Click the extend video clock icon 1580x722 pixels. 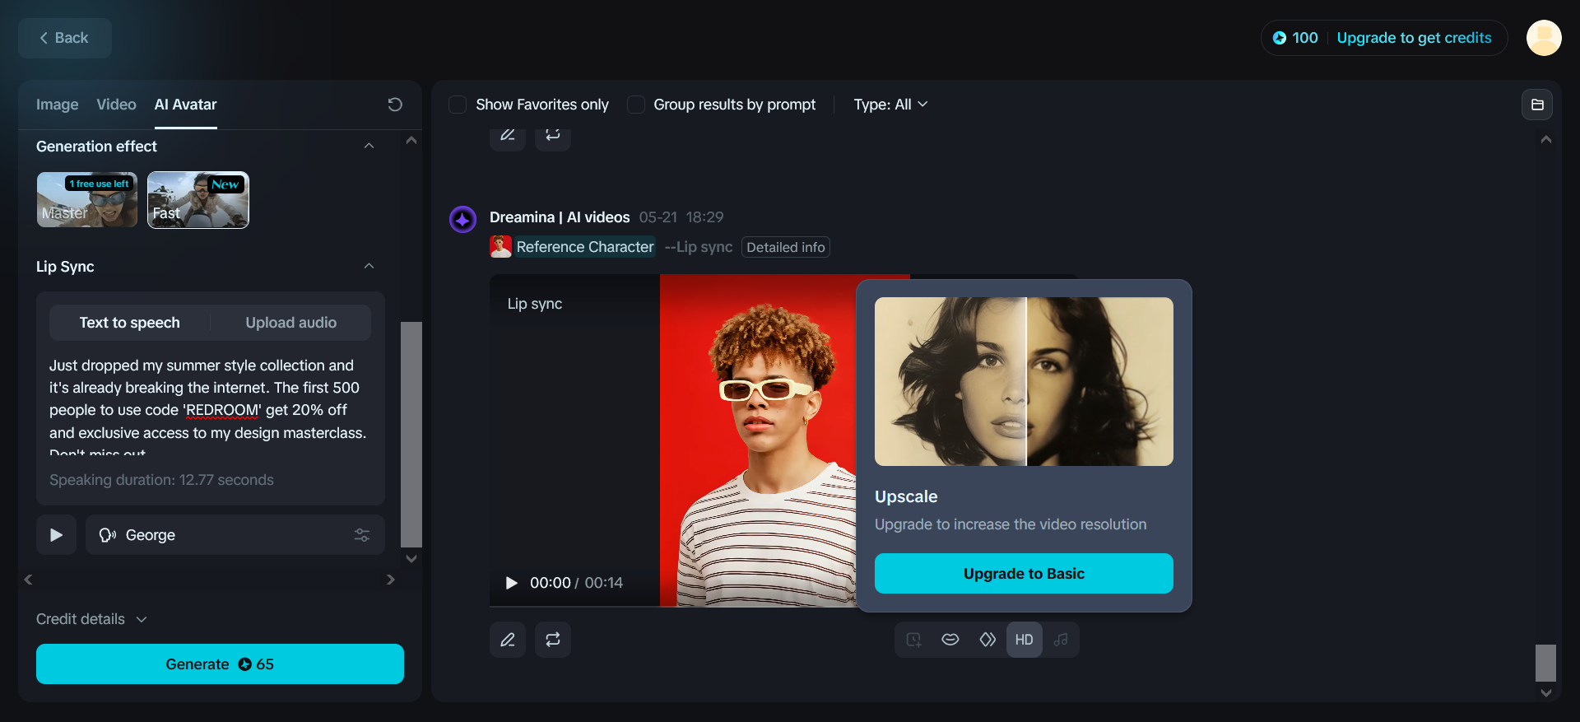coord(913,640)
